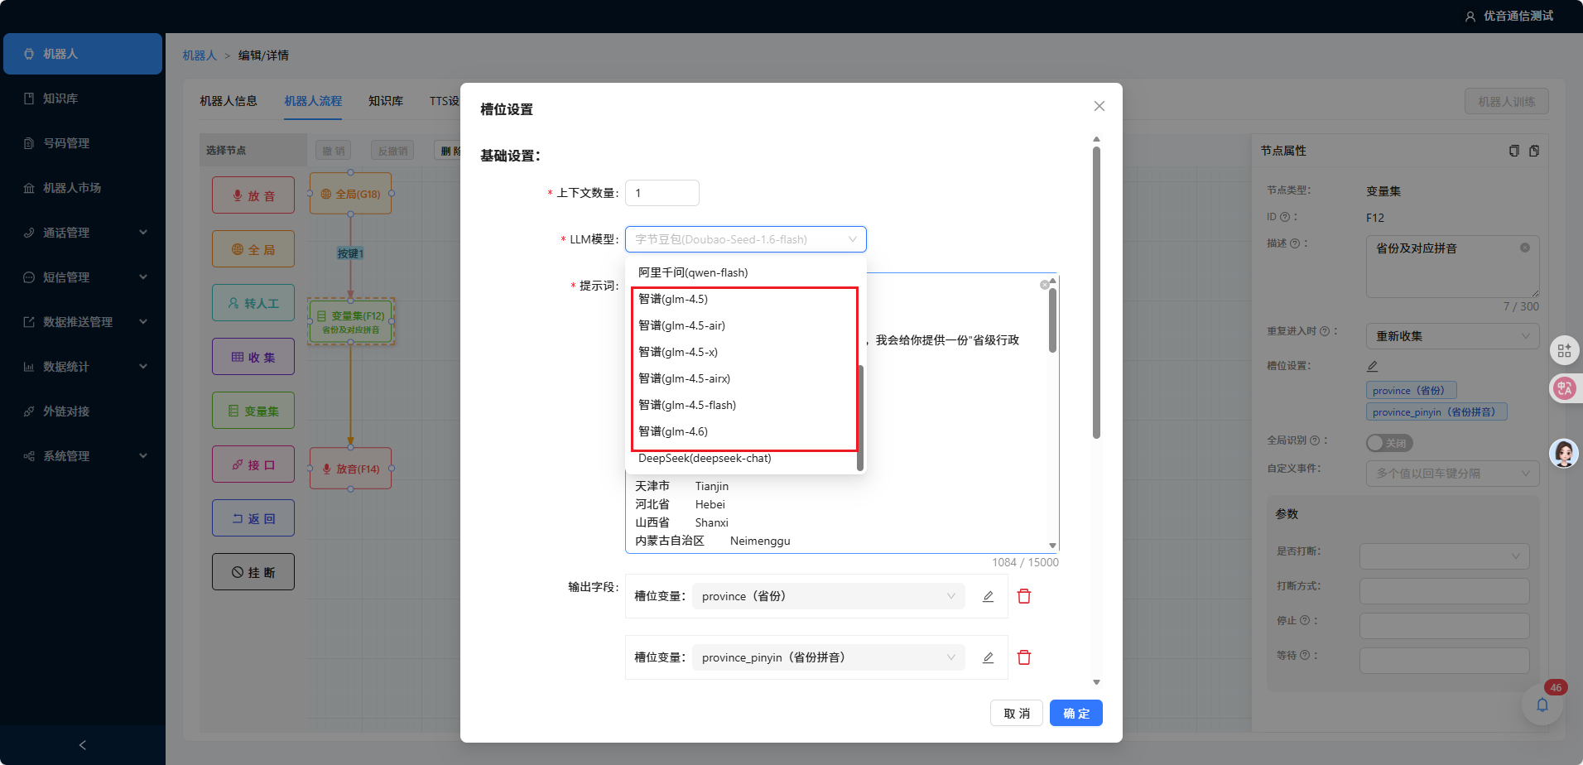Select 阿里千问(qwen-flash) model option
The image size is (1583, 765).
point(693,272)
